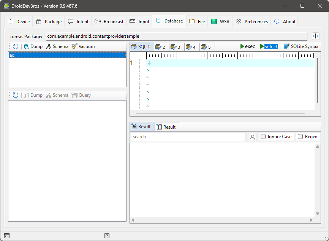The image size is (329, 241).
Task: Click the green exec run button
Action: pos(248,46)
